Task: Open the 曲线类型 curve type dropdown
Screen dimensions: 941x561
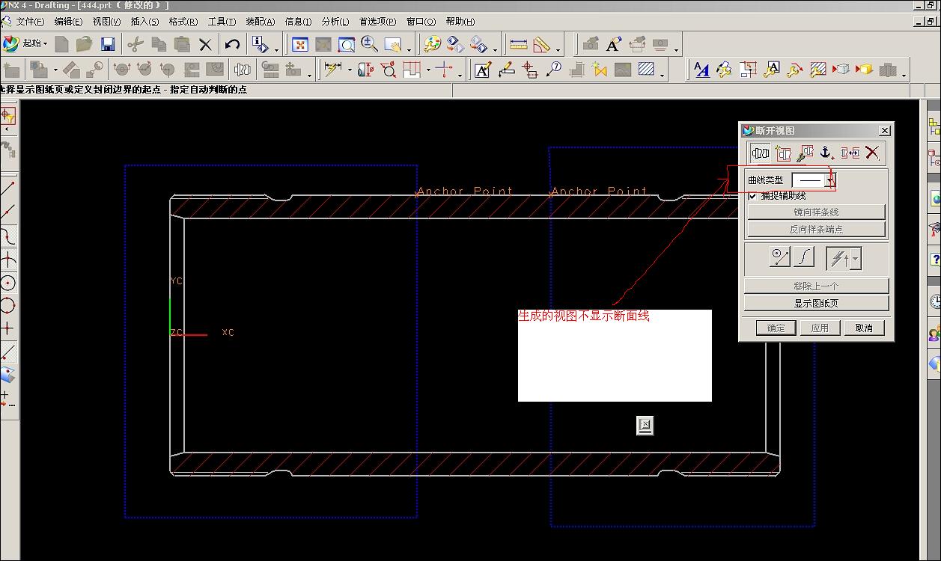Action: pyautogui.click(x=830, y=180)
